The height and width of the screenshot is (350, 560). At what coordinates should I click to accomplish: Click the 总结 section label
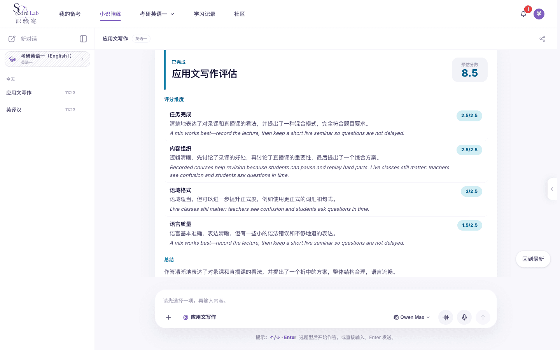(169, 260)
